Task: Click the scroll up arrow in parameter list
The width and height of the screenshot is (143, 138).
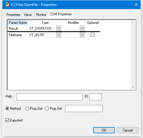Action: coord(133,23)
